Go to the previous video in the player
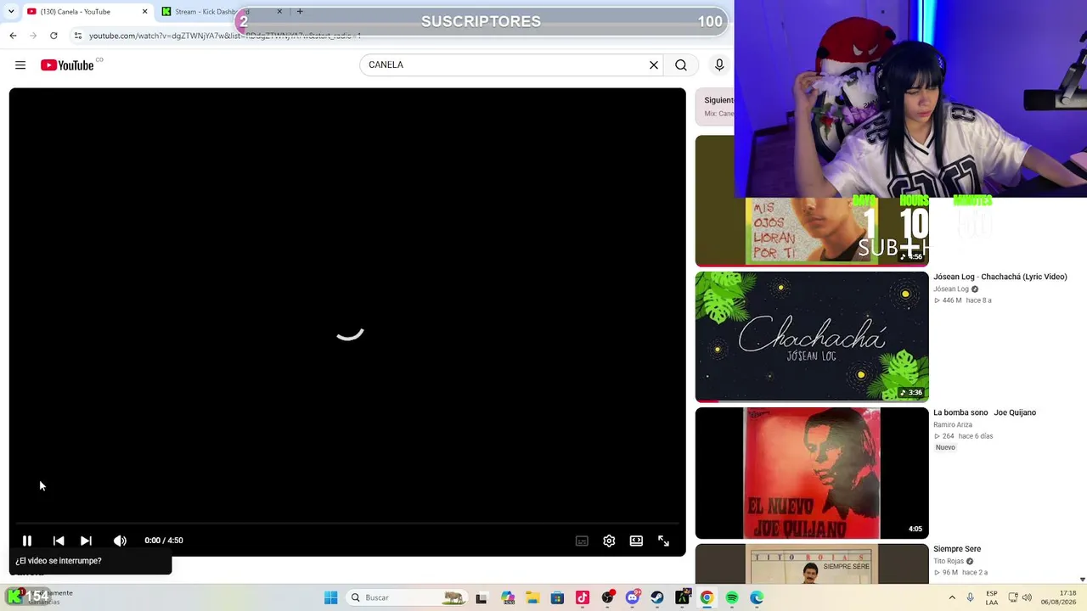 click(x=59, y=541)
